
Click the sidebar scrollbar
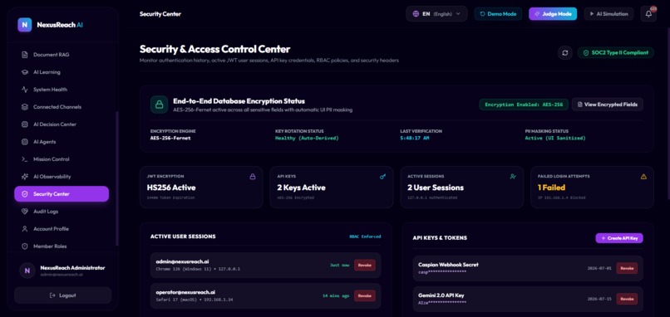117,178
